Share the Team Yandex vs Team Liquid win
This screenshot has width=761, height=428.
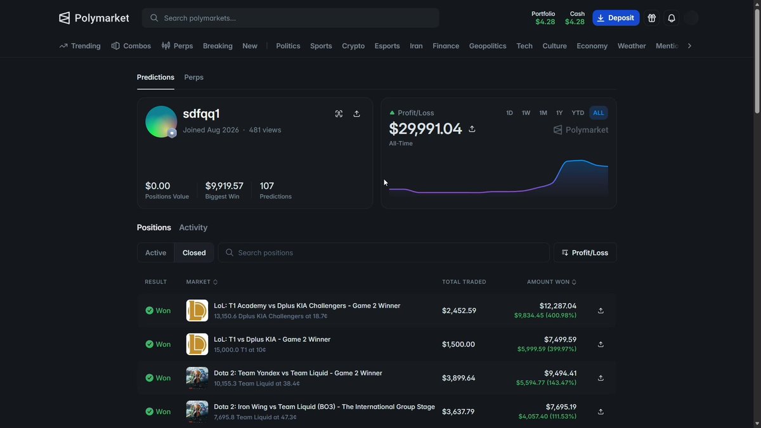(x=601, y=378)
